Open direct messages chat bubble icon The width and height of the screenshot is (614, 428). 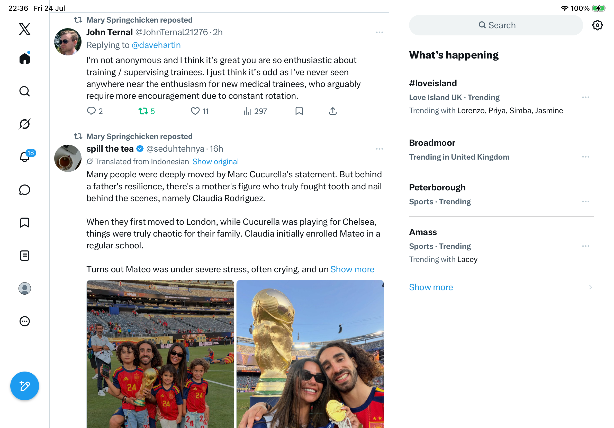[25, 190]
